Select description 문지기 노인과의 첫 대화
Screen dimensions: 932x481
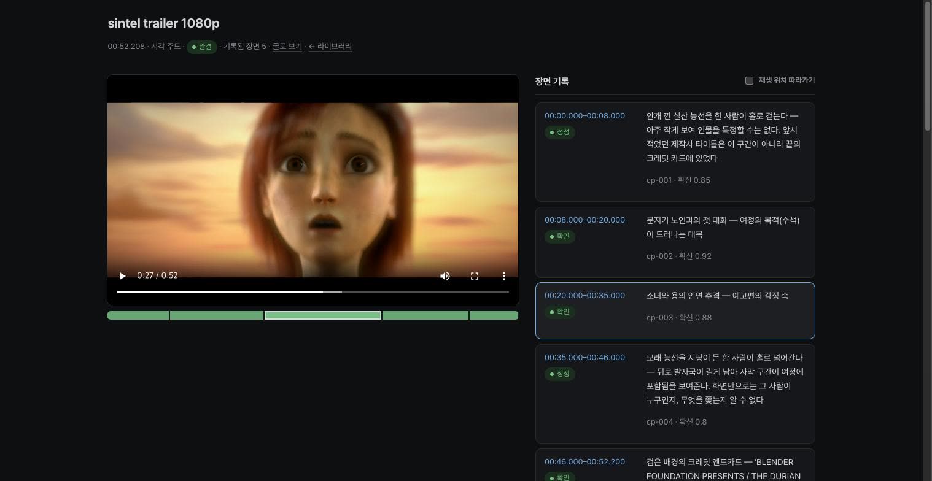coord(723,227)
